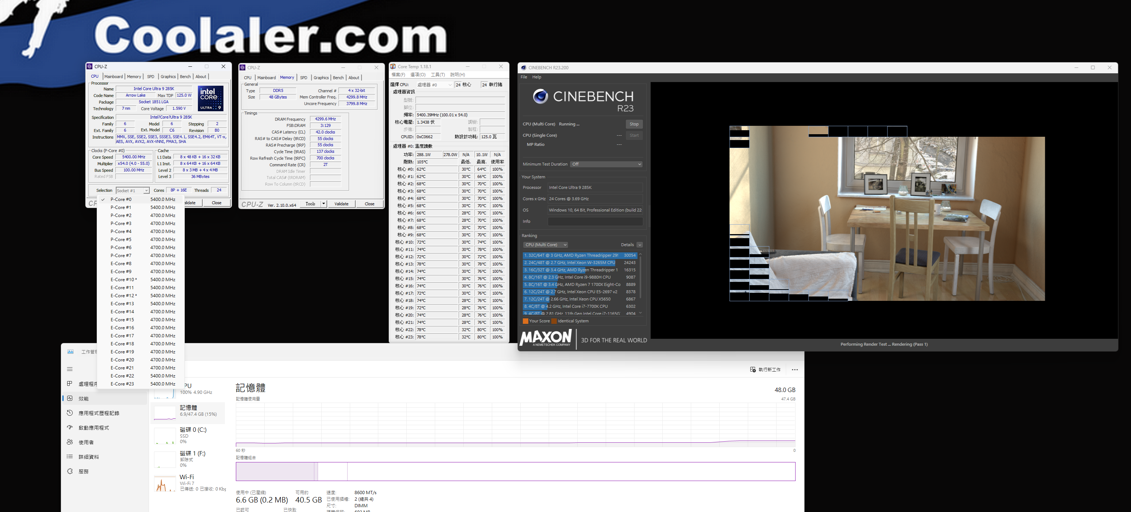Click the DRAM Frequency 4299.6 MHz value
The height and width of the screenshot is (512, 1131).
click(325, 119)
